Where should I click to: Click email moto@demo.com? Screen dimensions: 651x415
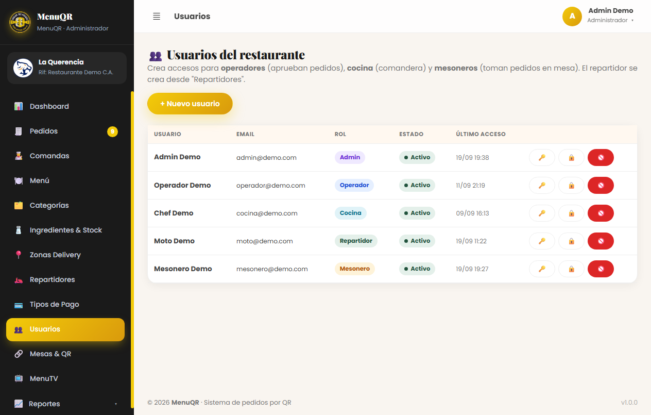tap(265, 241)
